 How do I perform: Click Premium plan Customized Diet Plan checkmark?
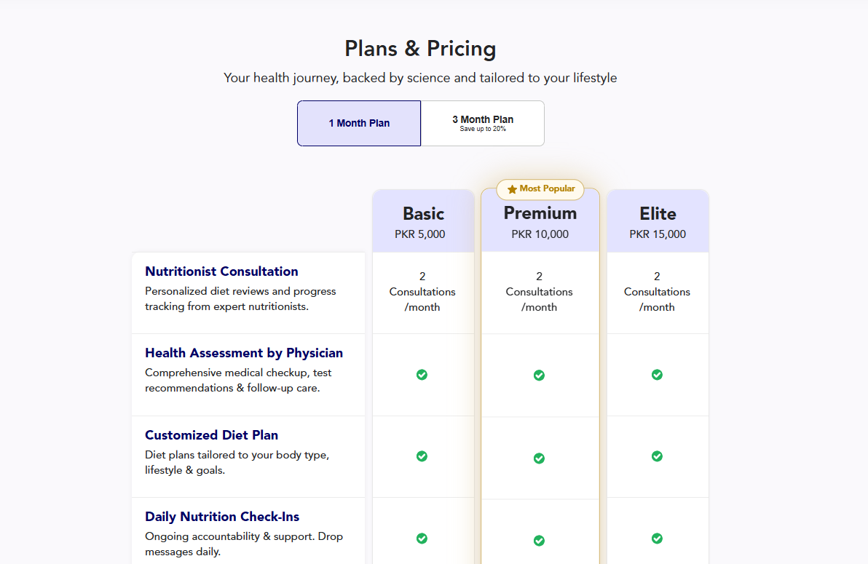point(539,458)
